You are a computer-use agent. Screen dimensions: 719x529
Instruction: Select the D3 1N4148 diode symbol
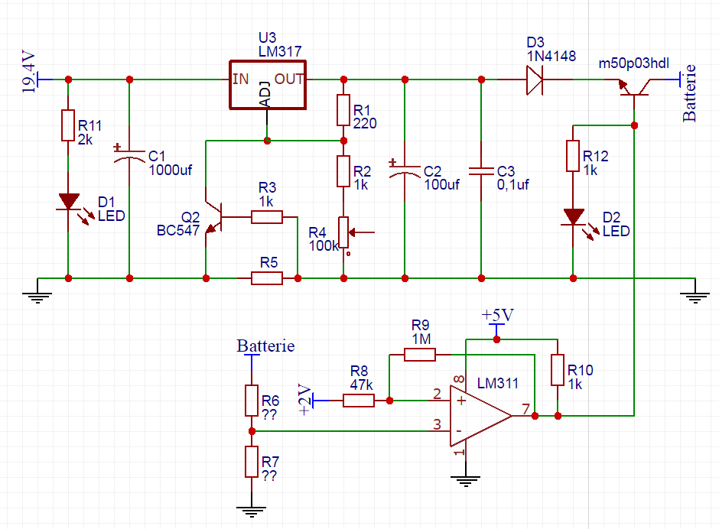[x=535, y=80]
